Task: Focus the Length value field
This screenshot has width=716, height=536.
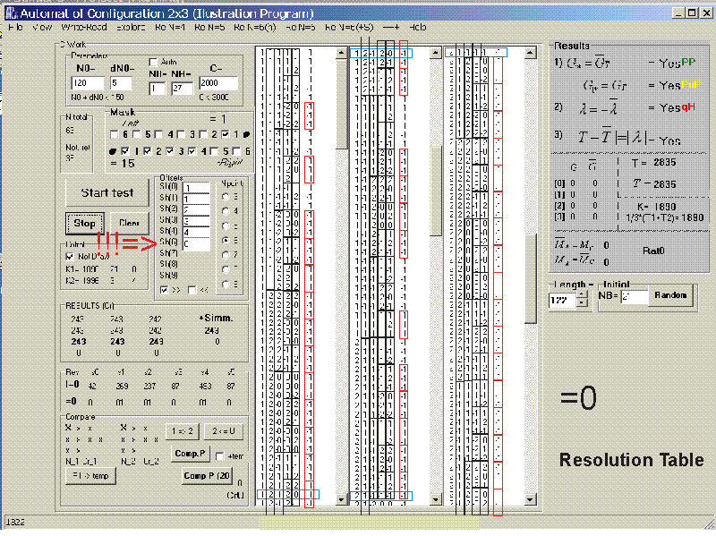Action: [x=563, y=301]
